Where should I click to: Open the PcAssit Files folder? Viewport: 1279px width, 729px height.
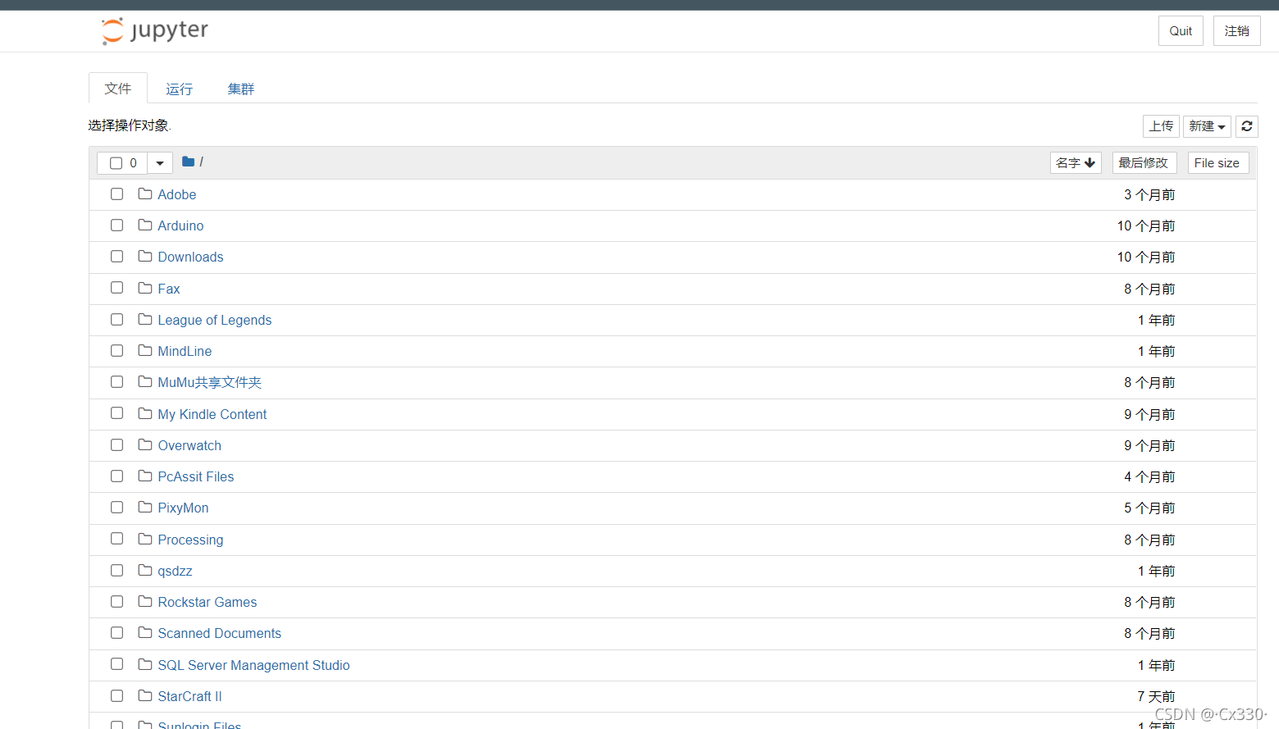(x=196, y=476)
